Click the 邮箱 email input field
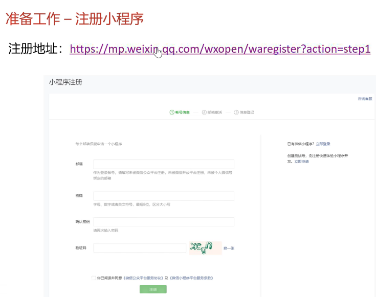This screenshot has height=297, width=376. (164, 164)
